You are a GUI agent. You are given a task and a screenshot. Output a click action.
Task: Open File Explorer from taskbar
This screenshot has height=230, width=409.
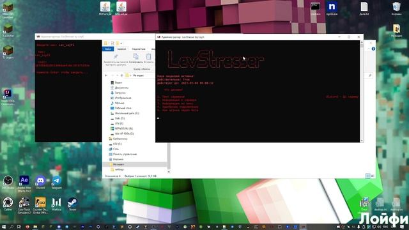point(35,227)
